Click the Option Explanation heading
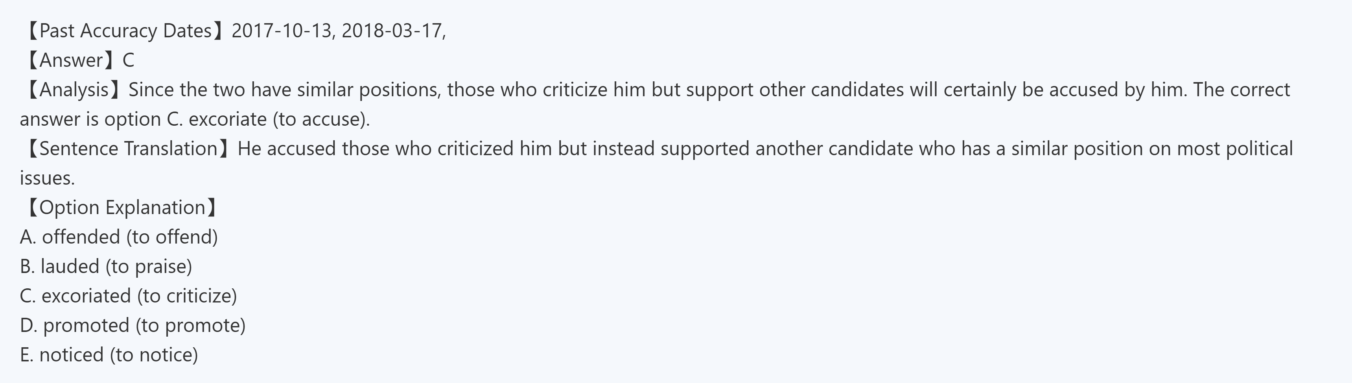The height and width of the screenshot is (383, 1352). pos(122,207)
